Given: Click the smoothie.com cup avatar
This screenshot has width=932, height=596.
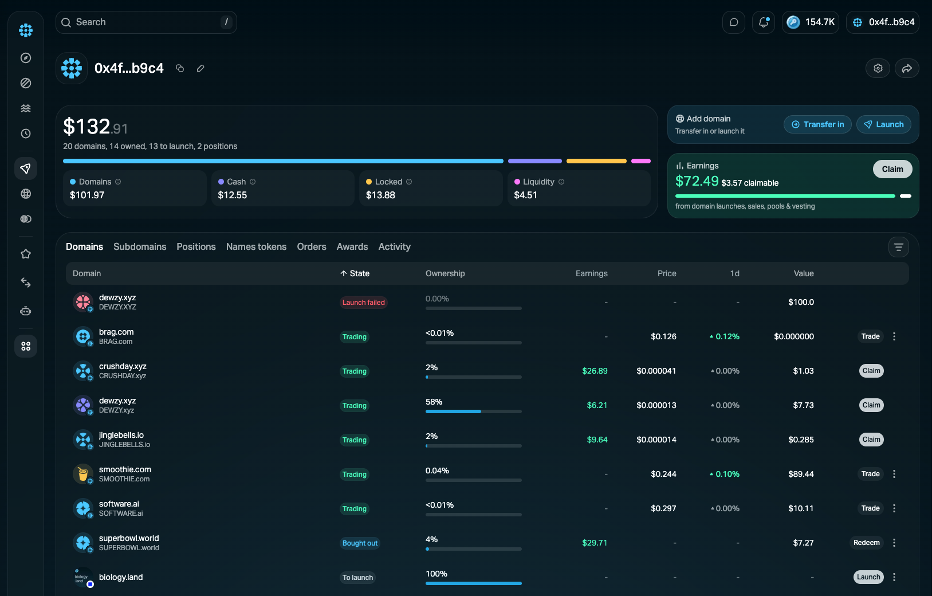Looking at the screenshot, I should (x=83, y=474).
